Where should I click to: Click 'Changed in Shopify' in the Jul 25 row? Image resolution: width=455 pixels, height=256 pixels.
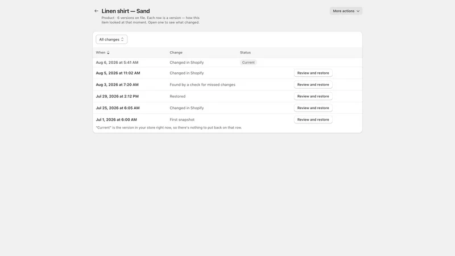pos(187,108)
